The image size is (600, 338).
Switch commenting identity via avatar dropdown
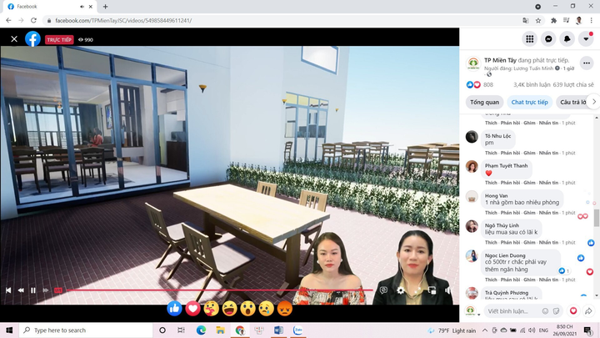tap(472, 311)
